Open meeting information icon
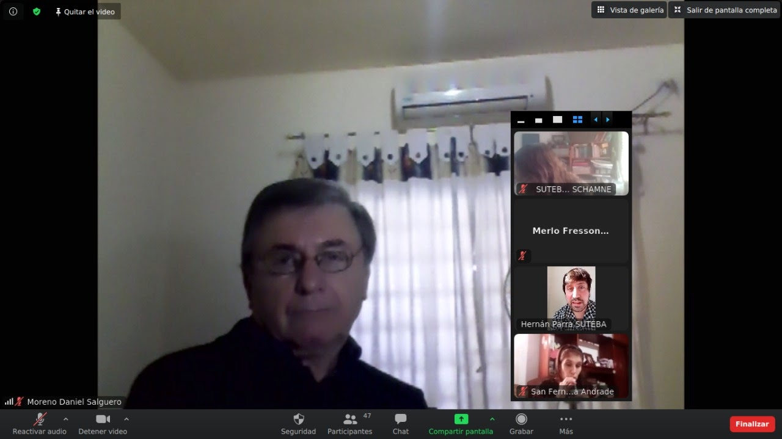Image resolution: width=782 pixels, height=439 pixels. coord(13,12)
